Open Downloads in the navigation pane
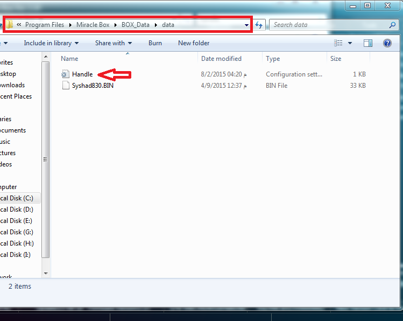Viewport: 403px width, 321px height. coord(12,85)
